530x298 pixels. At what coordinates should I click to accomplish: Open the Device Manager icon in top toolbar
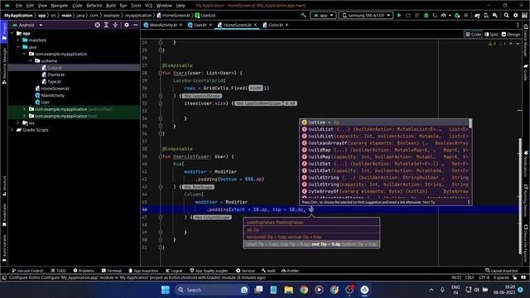(486, 15)
